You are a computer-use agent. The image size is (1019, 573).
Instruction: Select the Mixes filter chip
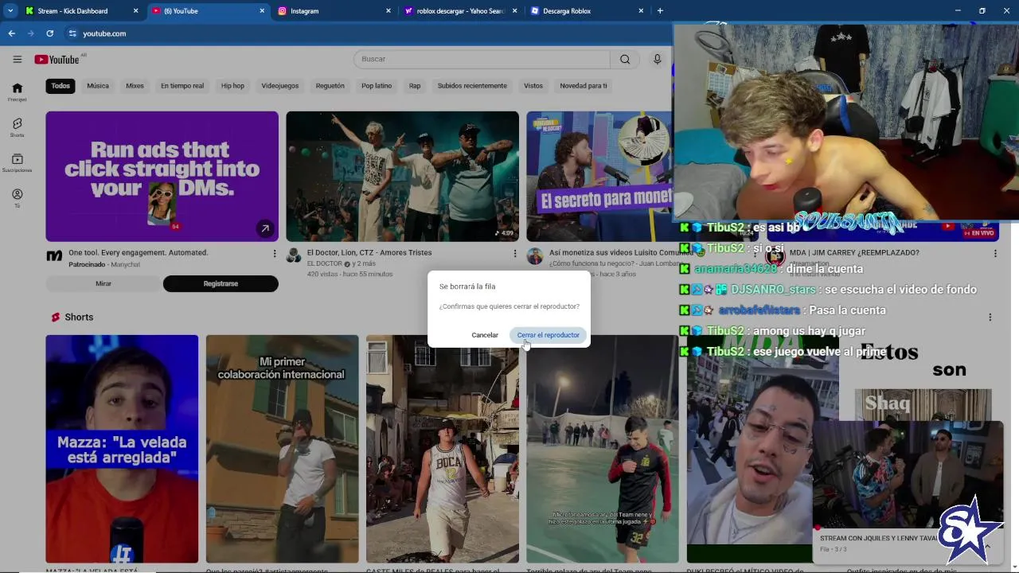click(135, 86)
